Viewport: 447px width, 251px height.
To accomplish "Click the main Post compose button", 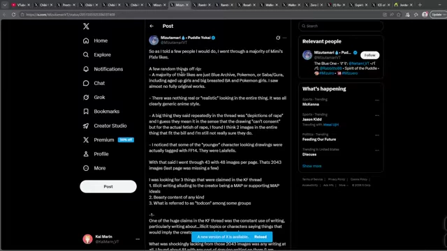I will [x=108, y=186].
